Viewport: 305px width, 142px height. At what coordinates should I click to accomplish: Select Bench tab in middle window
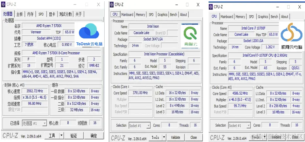coord(174,15)
